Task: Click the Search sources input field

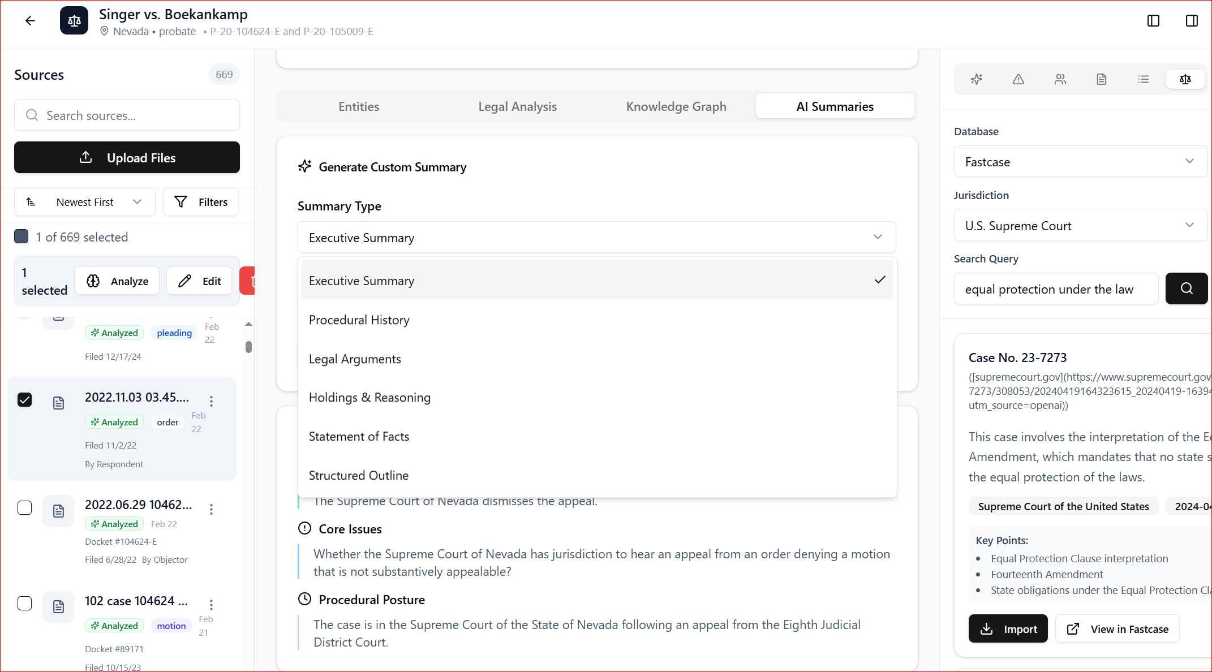Action: click(127, 115)
